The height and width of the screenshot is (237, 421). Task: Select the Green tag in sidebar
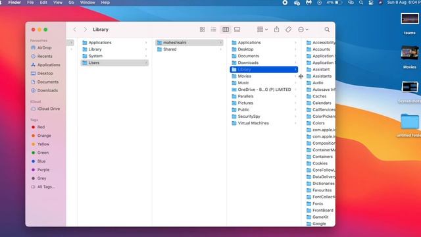40,153
